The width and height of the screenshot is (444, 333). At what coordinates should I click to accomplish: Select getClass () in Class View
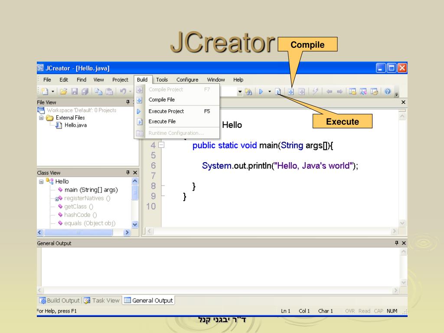[78, 207]
